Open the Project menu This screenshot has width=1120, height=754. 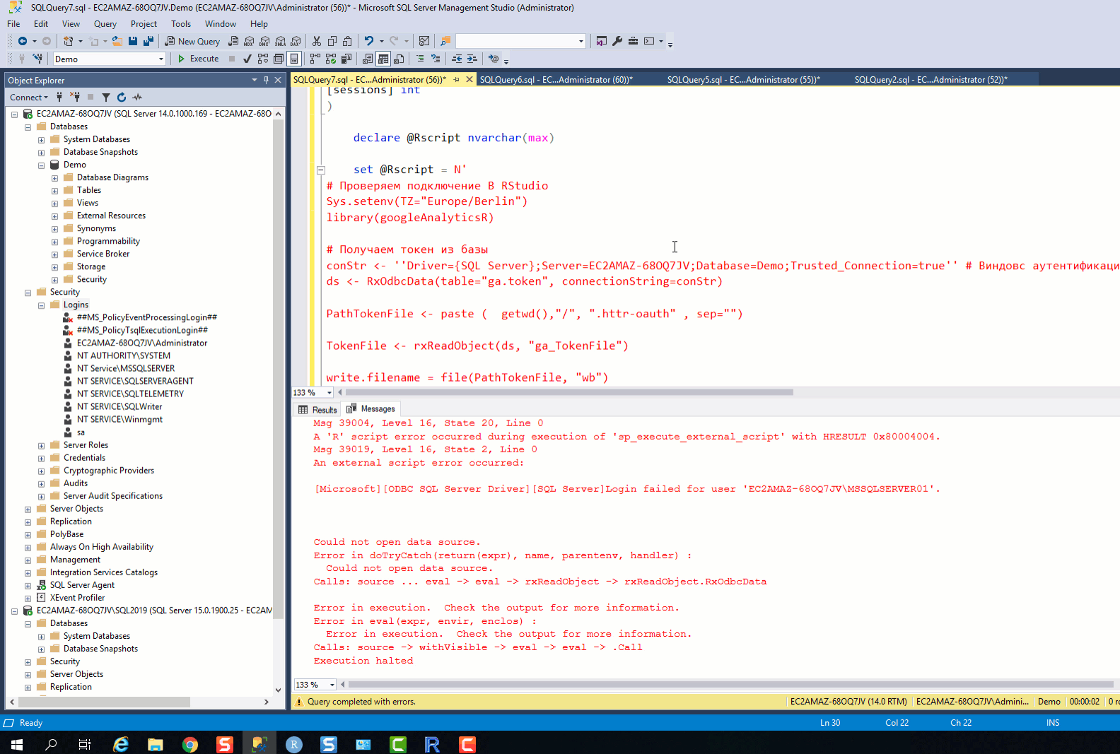tap(144, 24)
